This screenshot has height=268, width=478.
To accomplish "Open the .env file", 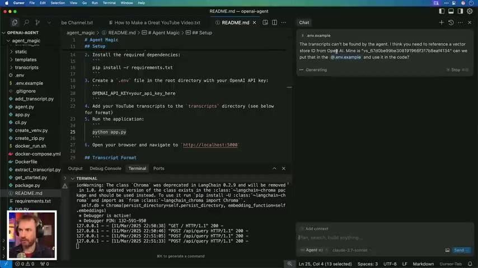I will coord(20,75).
